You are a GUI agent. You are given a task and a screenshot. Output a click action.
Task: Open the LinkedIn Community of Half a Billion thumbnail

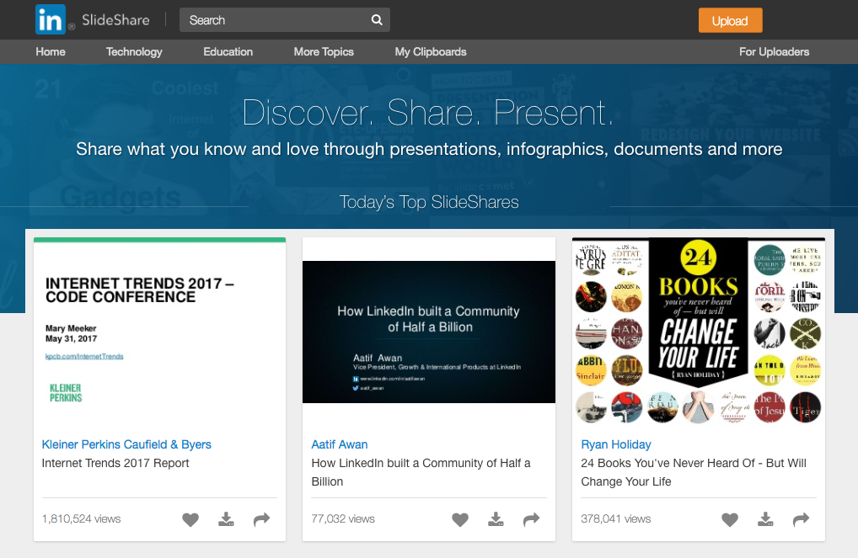pos(429,332)
